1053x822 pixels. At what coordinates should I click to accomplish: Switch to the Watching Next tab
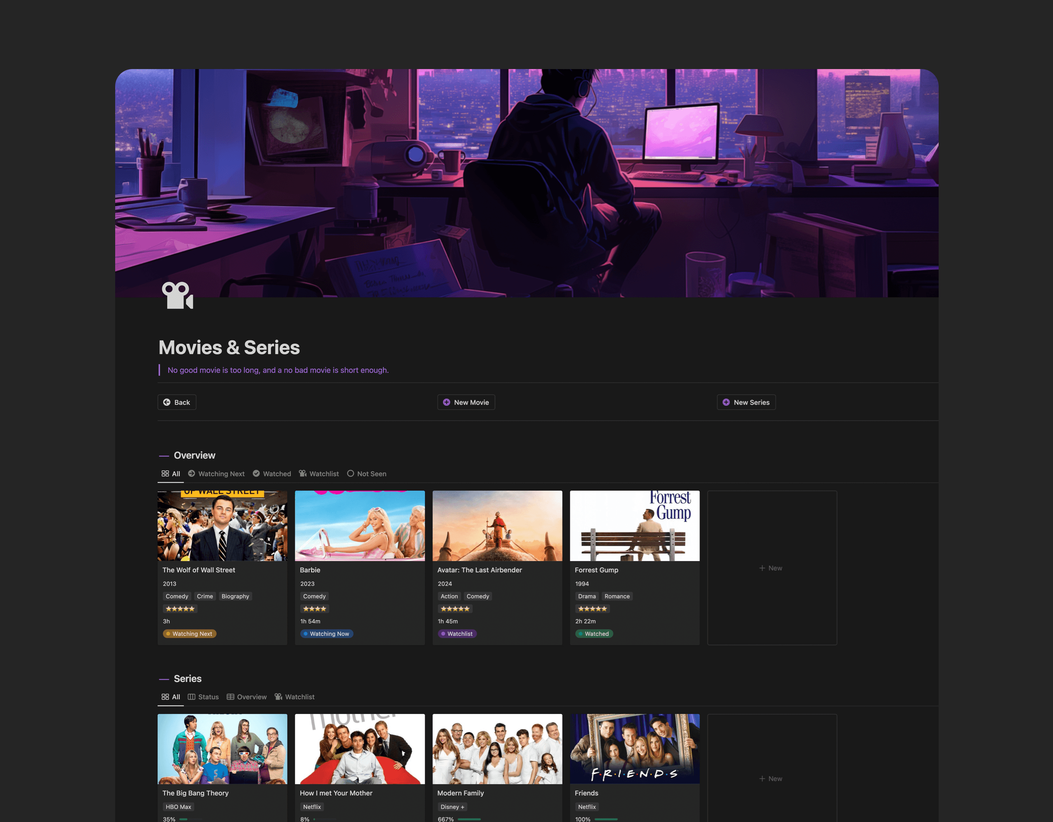(216, 473)
